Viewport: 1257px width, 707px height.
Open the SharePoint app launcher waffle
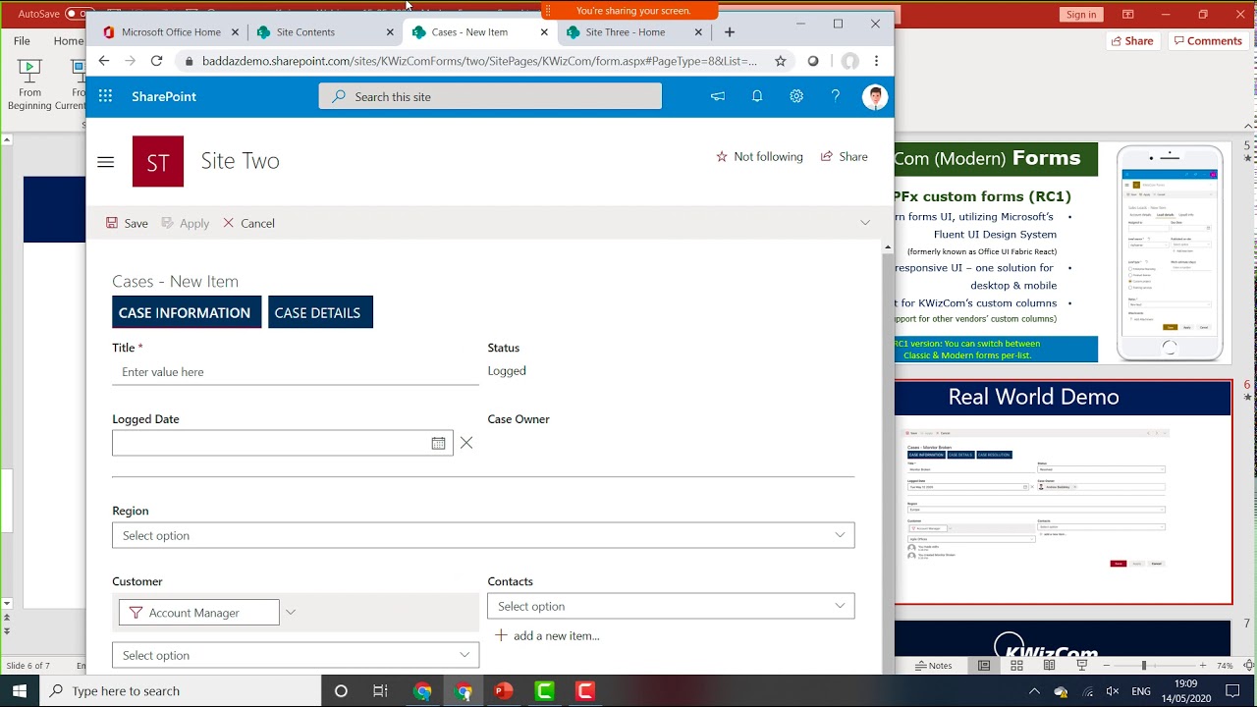[105, 96]
